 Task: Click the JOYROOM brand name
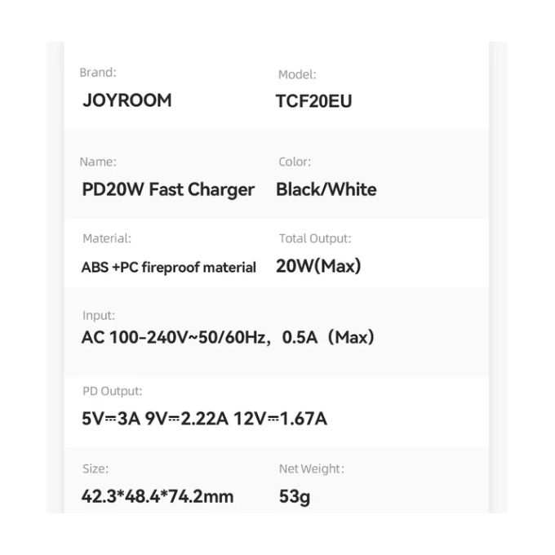127,100
